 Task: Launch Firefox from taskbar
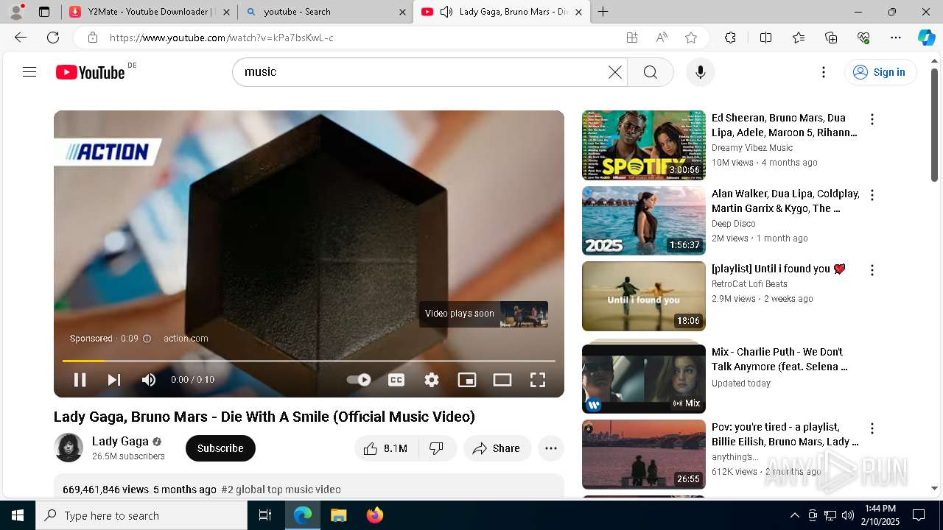pos(374,515)
